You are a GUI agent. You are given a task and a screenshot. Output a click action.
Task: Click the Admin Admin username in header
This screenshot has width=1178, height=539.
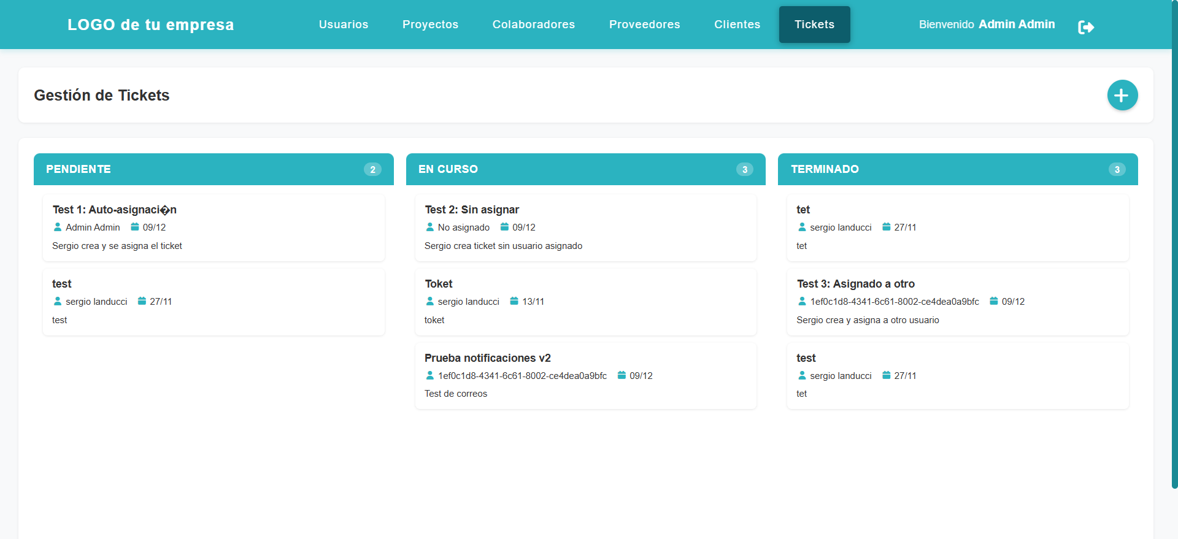[1017, 25]
